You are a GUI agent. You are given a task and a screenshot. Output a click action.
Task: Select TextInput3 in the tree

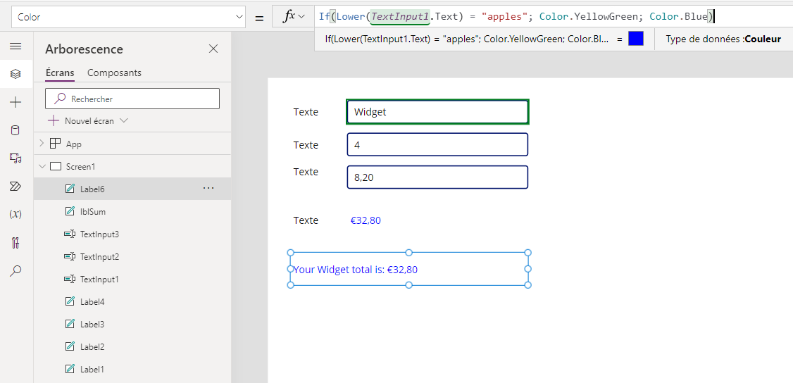coord(132,234)
